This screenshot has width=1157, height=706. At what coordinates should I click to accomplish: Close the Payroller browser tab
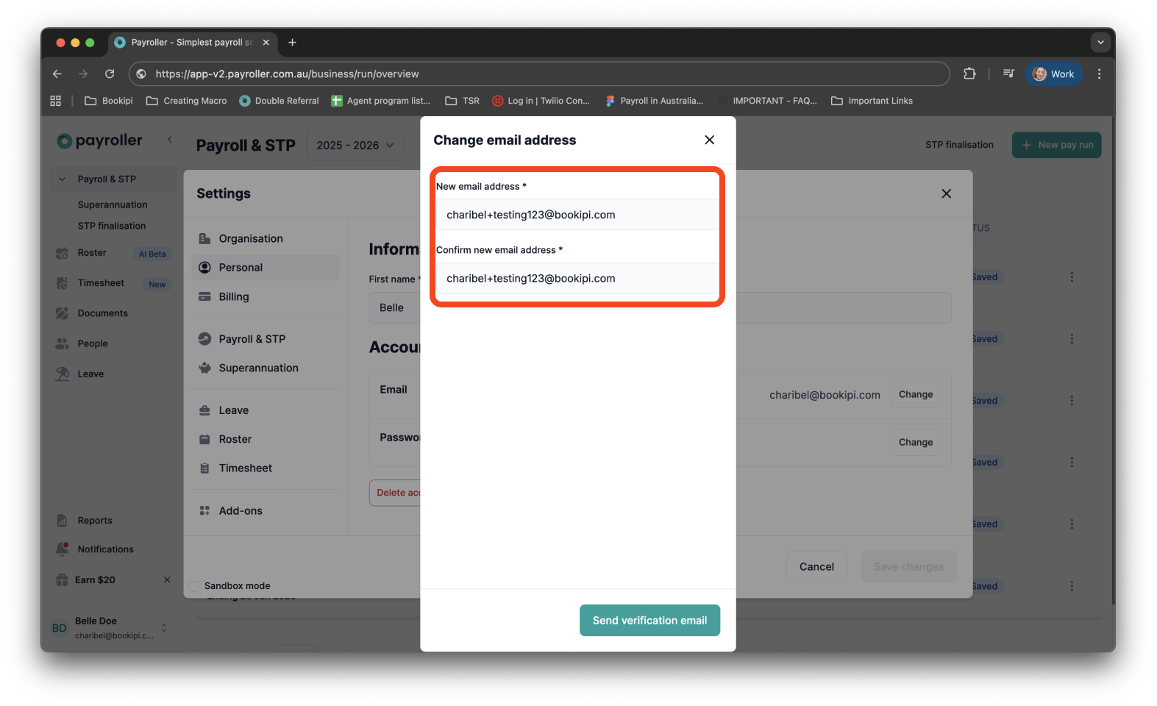coord(266,42)
